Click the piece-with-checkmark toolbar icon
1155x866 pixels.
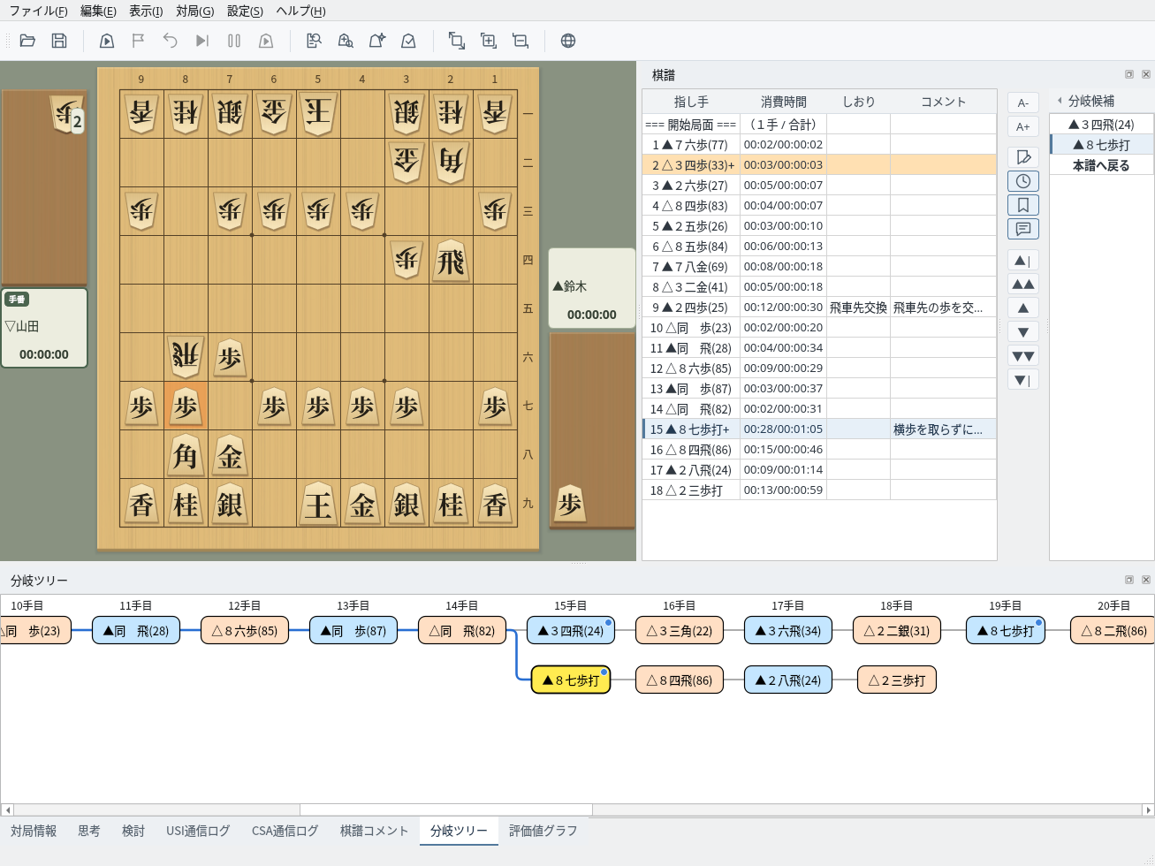(x=408, y=41)
